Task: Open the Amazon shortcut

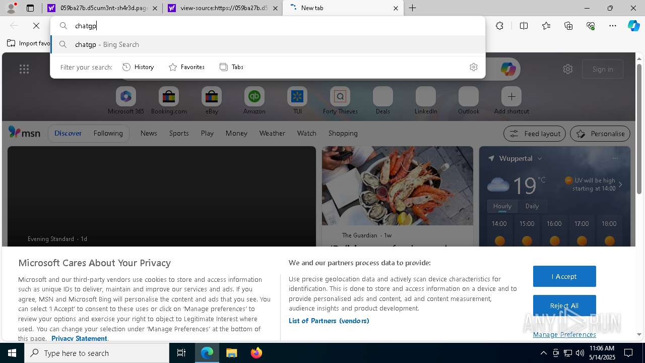Action: (254, 101)
